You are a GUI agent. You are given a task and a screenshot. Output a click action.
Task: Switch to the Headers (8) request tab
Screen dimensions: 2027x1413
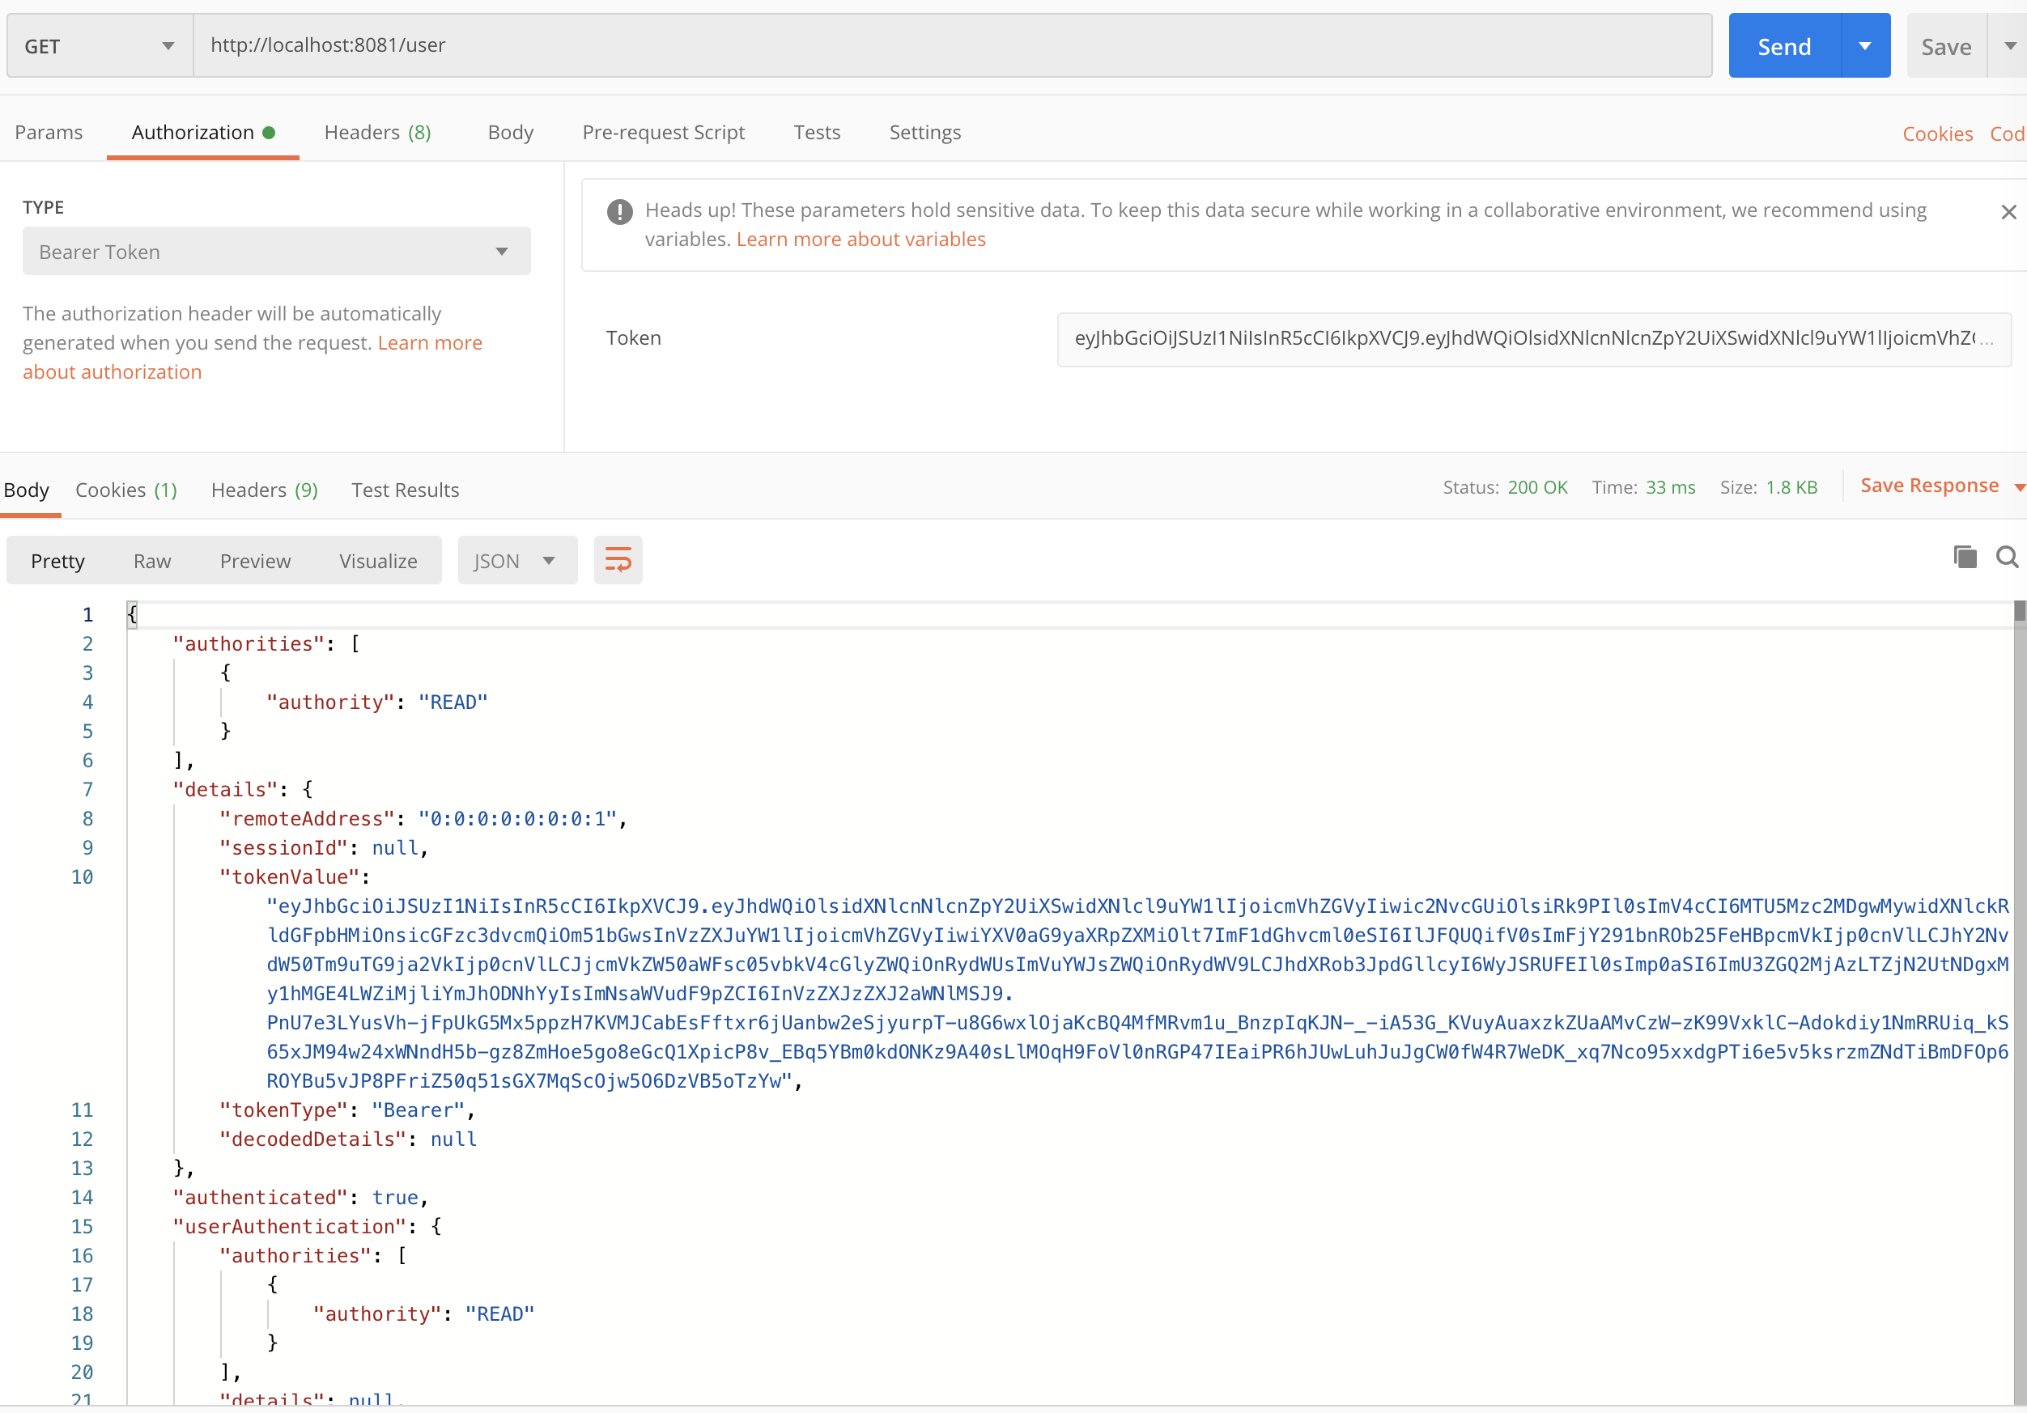(x=377, y=133)
